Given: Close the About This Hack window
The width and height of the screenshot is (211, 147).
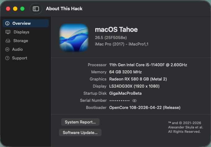Looking at the screenshot, I should (8, 9).
